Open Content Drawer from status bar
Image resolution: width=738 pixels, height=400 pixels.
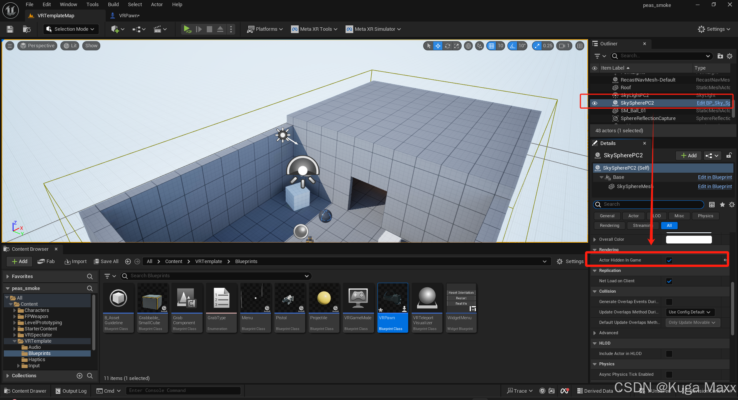click(x=25, y=391)
